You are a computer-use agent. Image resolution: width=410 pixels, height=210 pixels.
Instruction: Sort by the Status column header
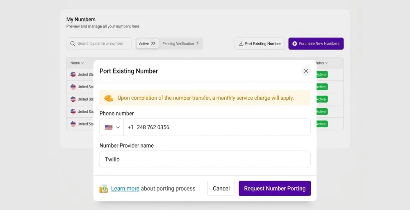(x=321, y=63)
